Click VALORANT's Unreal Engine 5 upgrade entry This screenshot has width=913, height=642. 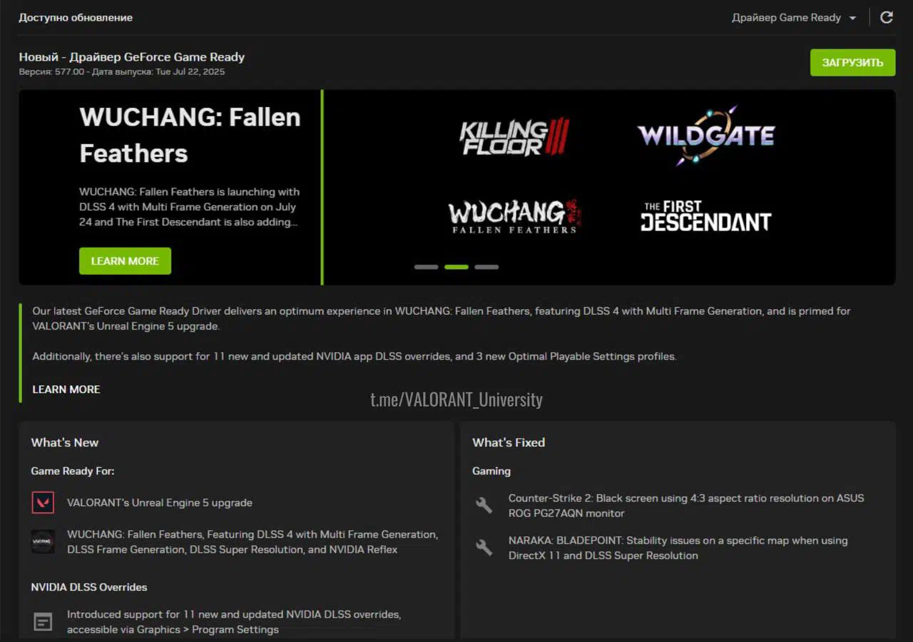[x=160, y=503]
